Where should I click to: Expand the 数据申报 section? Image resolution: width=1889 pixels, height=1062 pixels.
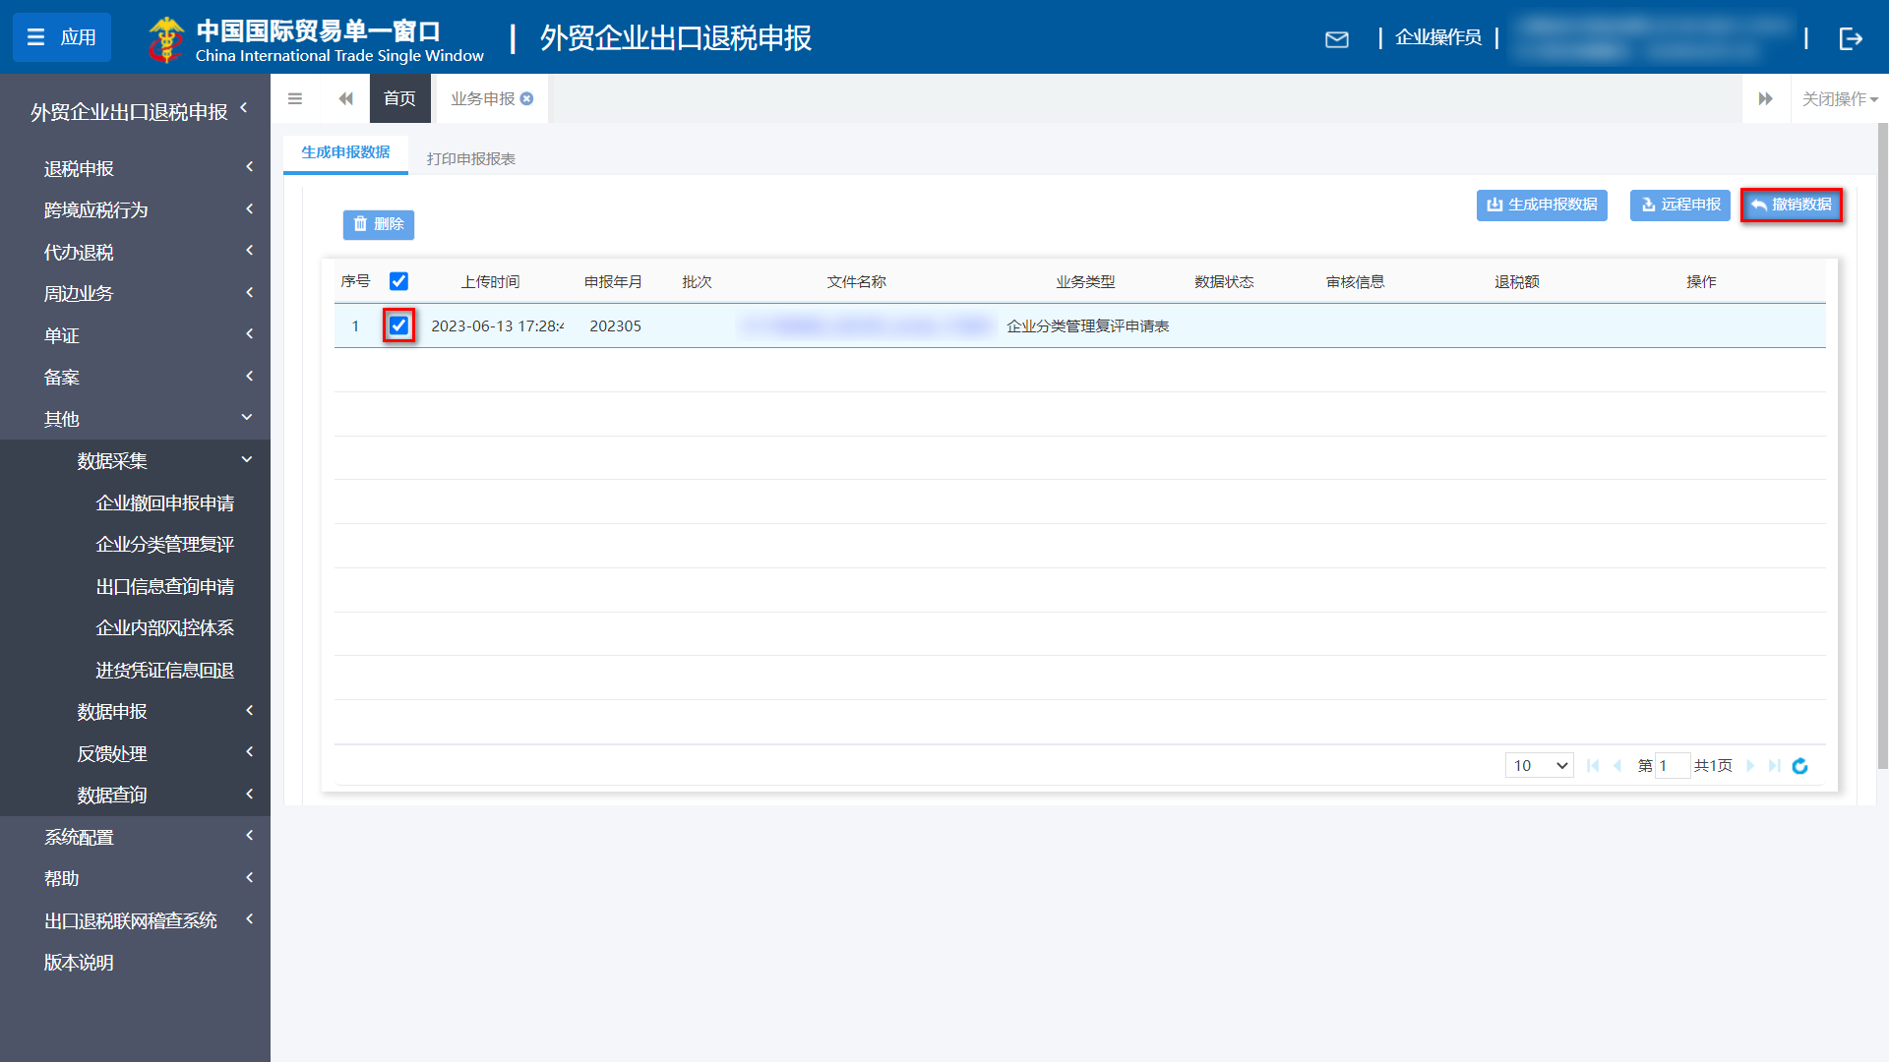[112, 711]
